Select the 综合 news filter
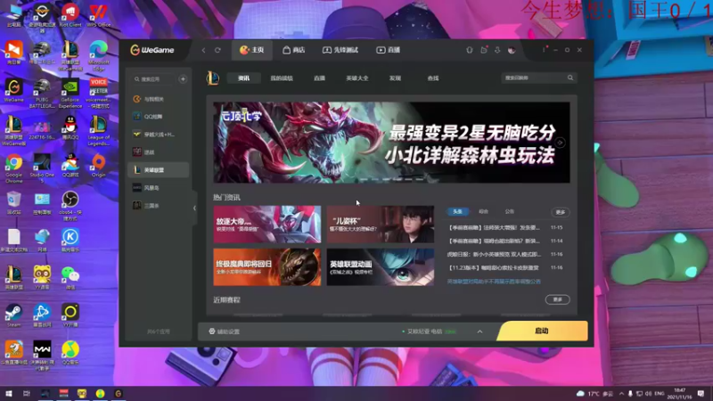This screenshot has height=401, width=713. coord(483,211)
